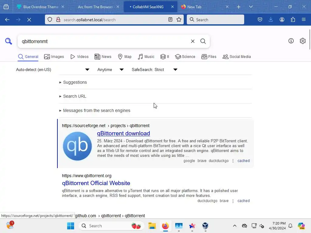Expand the Suggestions section
This screenshot has height=233, width=311.
[x=73, y=82]
